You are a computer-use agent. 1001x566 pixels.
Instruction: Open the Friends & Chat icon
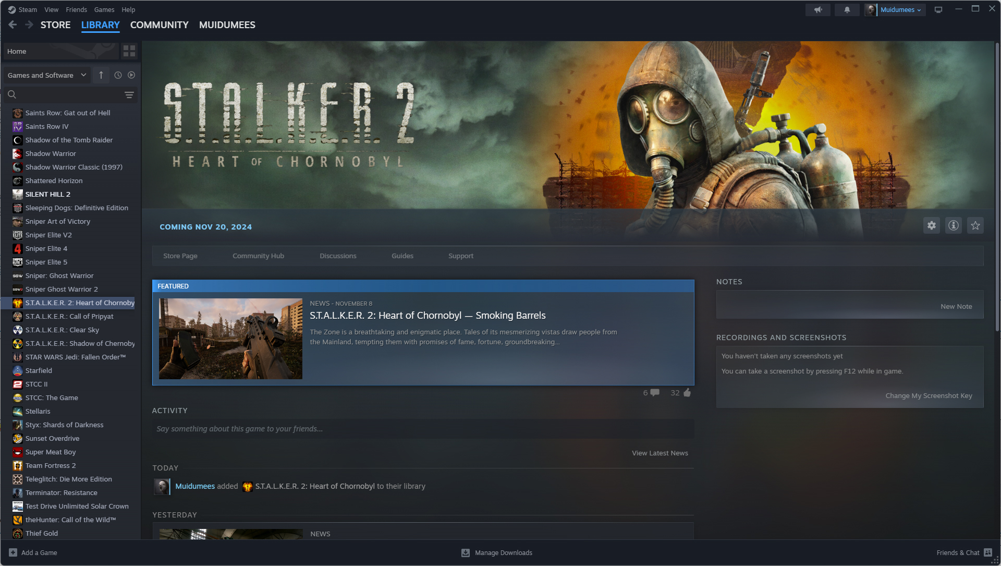click(x=988, y=552)
